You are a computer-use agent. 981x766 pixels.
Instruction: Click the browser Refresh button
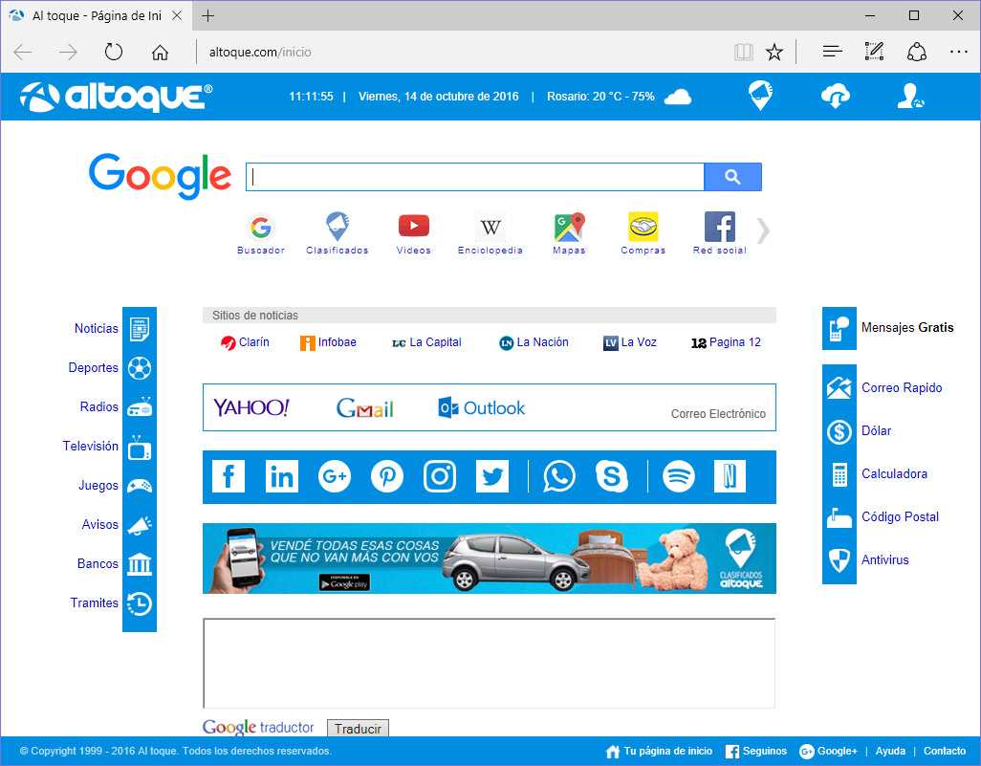(113, 52)
